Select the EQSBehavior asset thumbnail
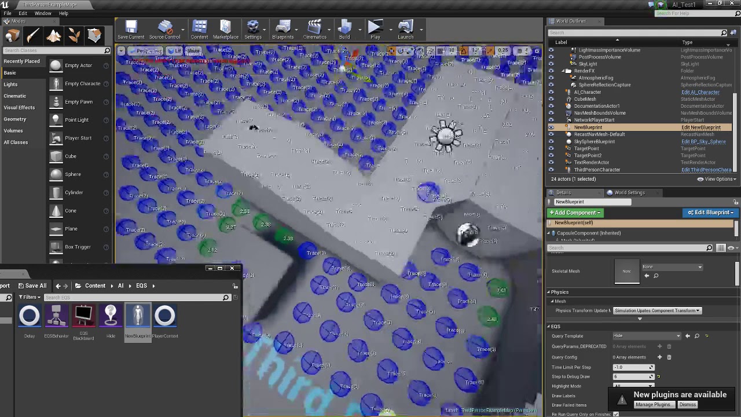The width and height of the screenshot is (741, 417). click(56, 316)
